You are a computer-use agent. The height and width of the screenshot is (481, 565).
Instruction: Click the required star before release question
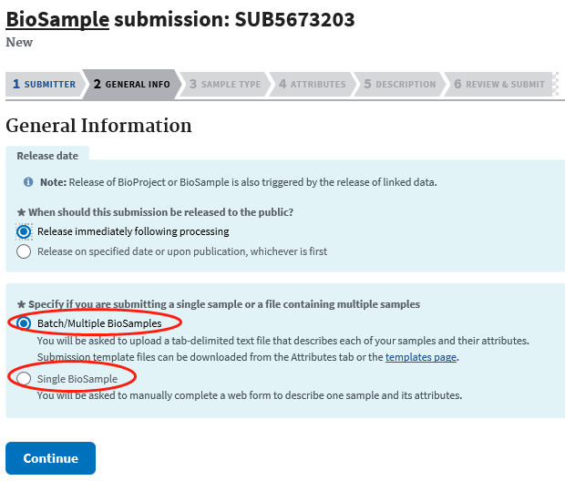tap(22, 212)
